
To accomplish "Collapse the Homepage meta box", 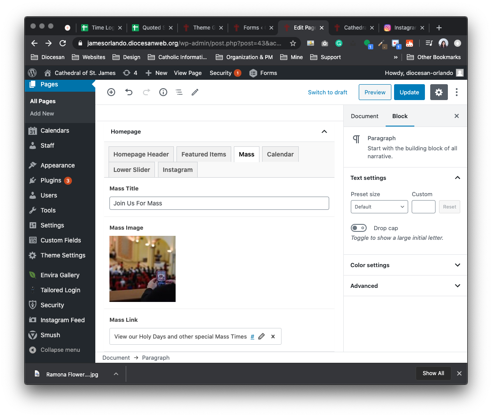I will 324,131.
